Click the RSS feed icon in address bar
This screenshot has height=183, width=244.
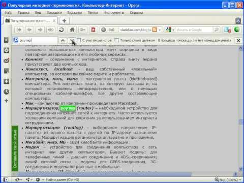click(x=155, y=30)
